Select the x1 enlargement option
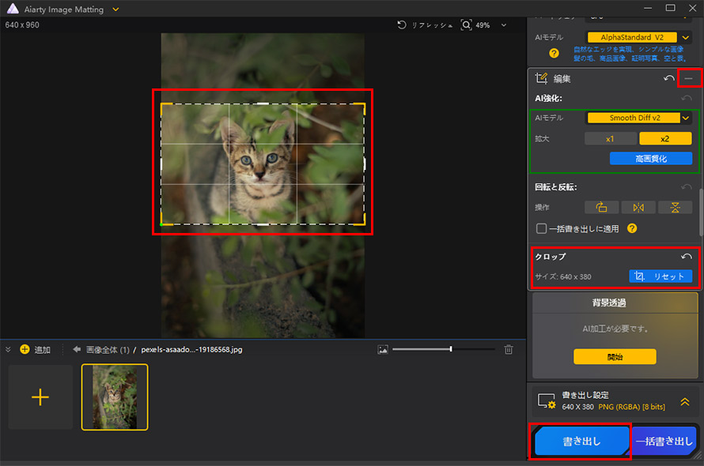 (608, 137)
